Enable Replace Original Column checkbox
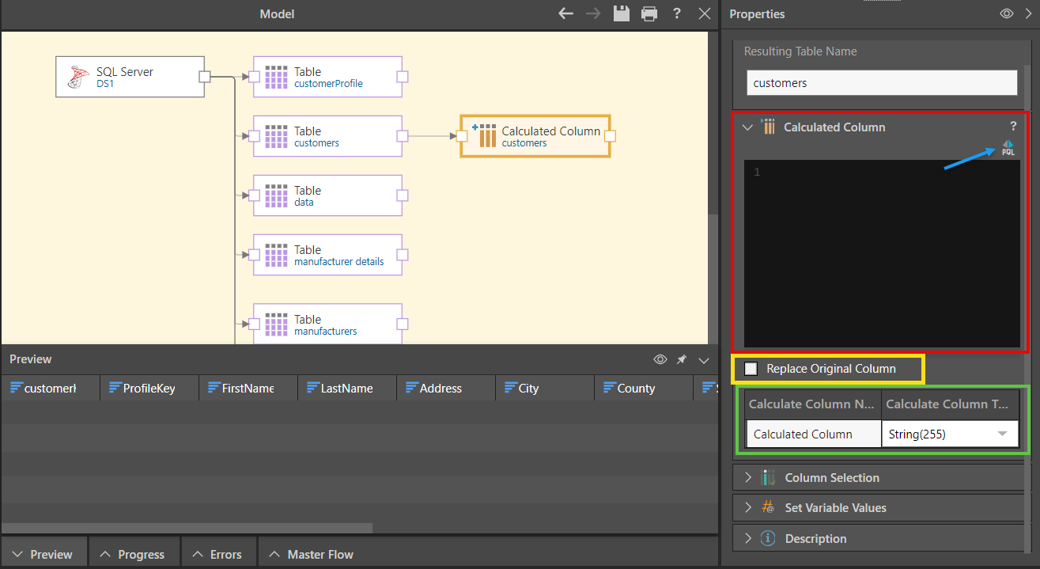Image resolution: width=1040 pixels, height=569 pixels. (x=751, y=369)
